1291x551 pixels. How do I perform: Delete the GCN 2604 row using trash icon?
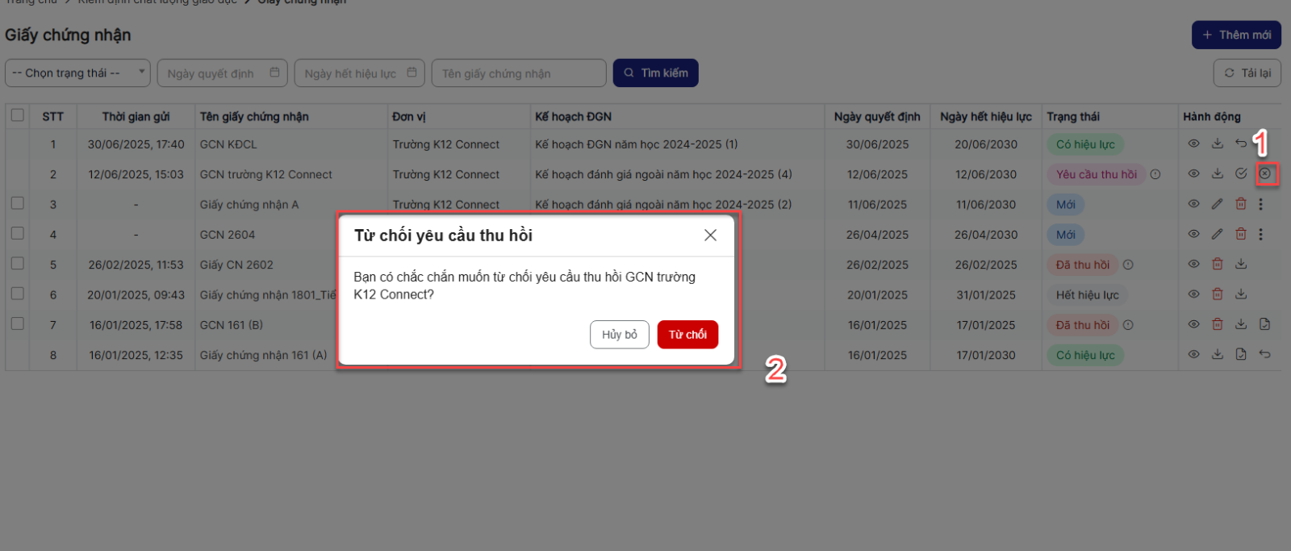click(x=1241, y=234)
